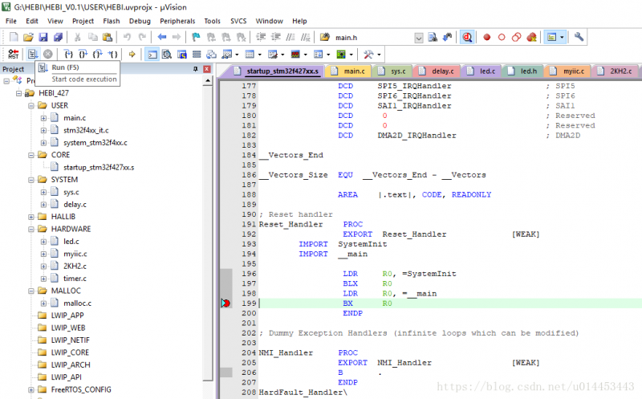The image size is (642, 399).
Task: Select main.c in the project tree
Action: (x=74, y=118)
